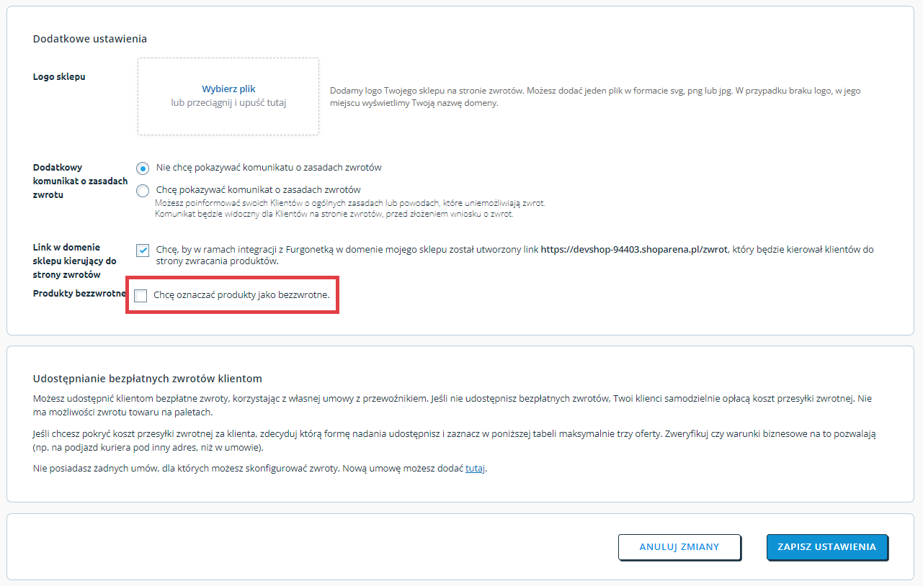
Task: Click the 'lub przeciągnij i upuść tutaj' drop zone
Action: coord(228,96)
